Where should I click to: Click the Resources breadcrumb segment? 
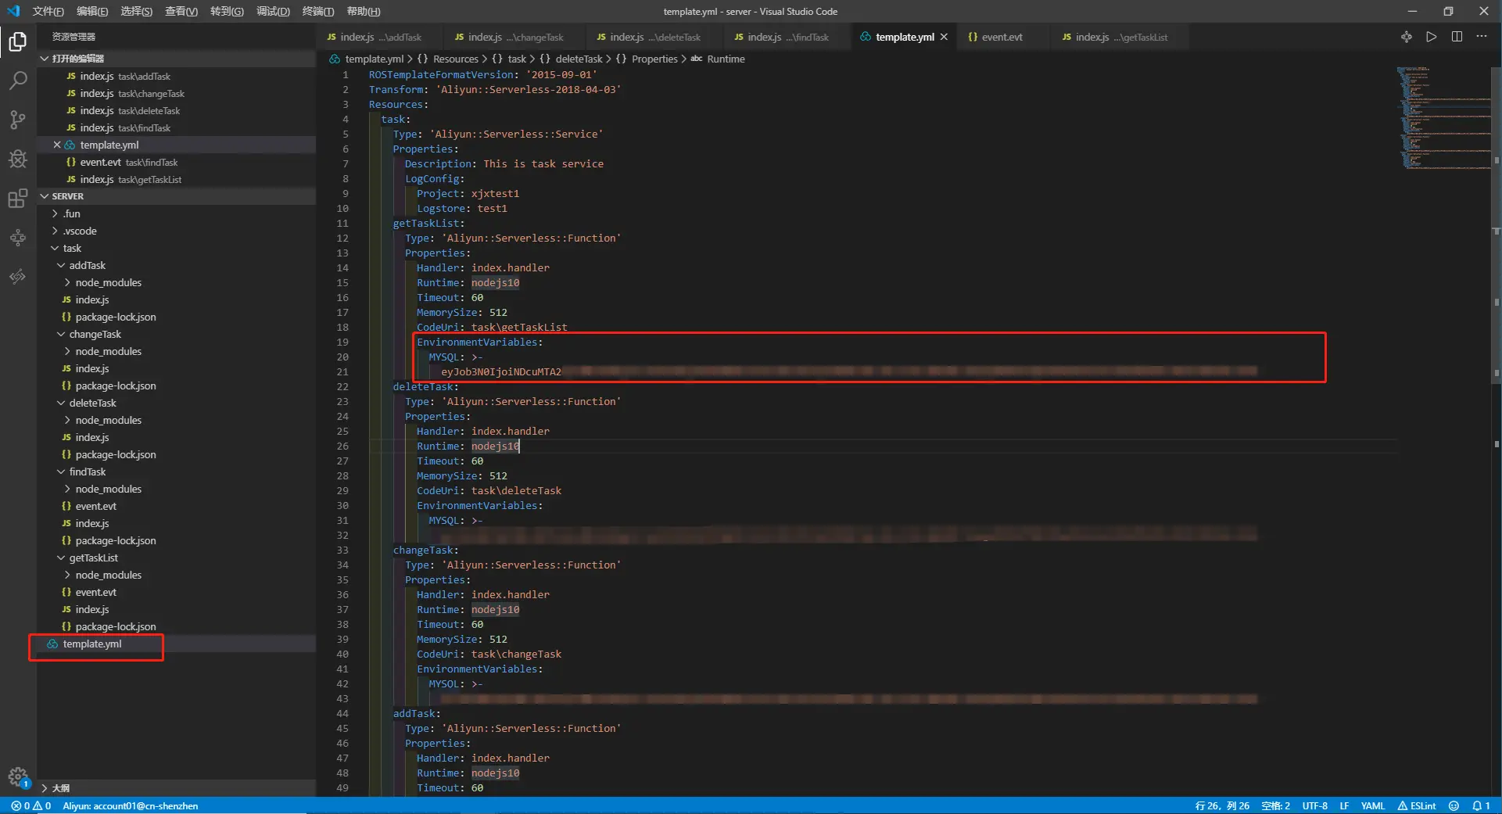(x=455, y=59)
